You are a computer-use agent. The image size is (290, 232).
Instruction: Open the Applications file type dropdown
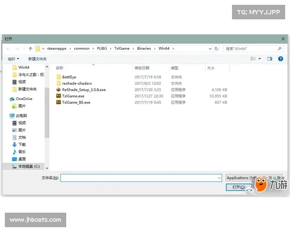pyautogui.click(x=254, y=178)
